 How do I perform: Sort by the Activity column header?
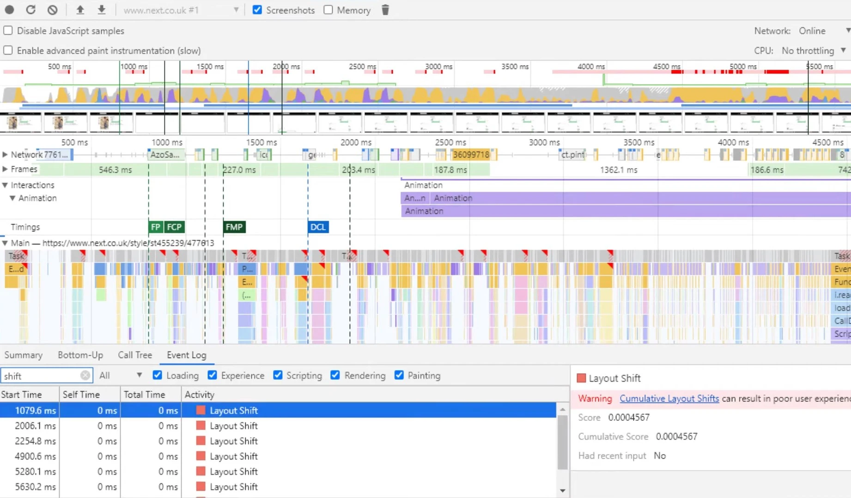(x=375, y=395)
